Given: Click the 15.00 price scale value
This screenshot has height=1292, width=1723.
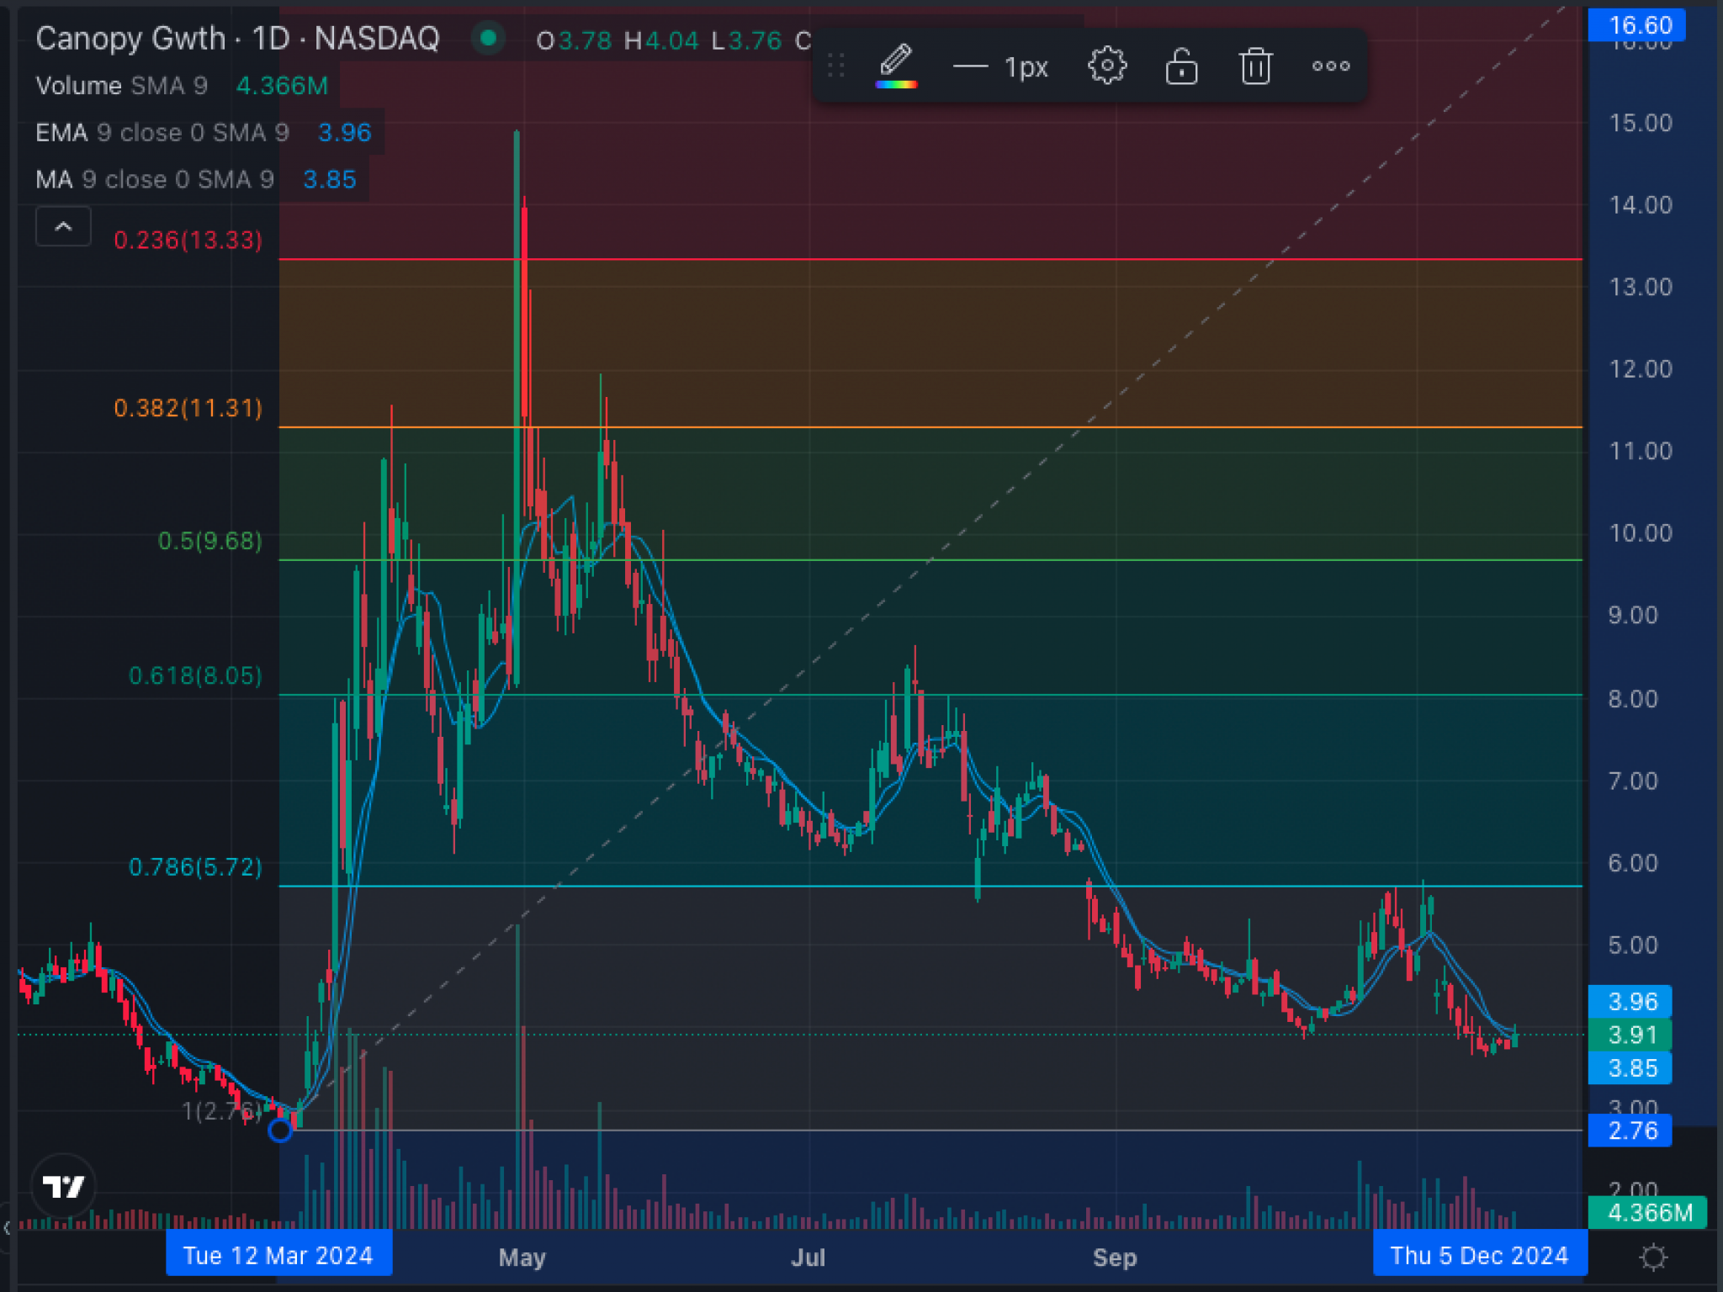Looking at the screenshot, I should [x=1641, y=124].
